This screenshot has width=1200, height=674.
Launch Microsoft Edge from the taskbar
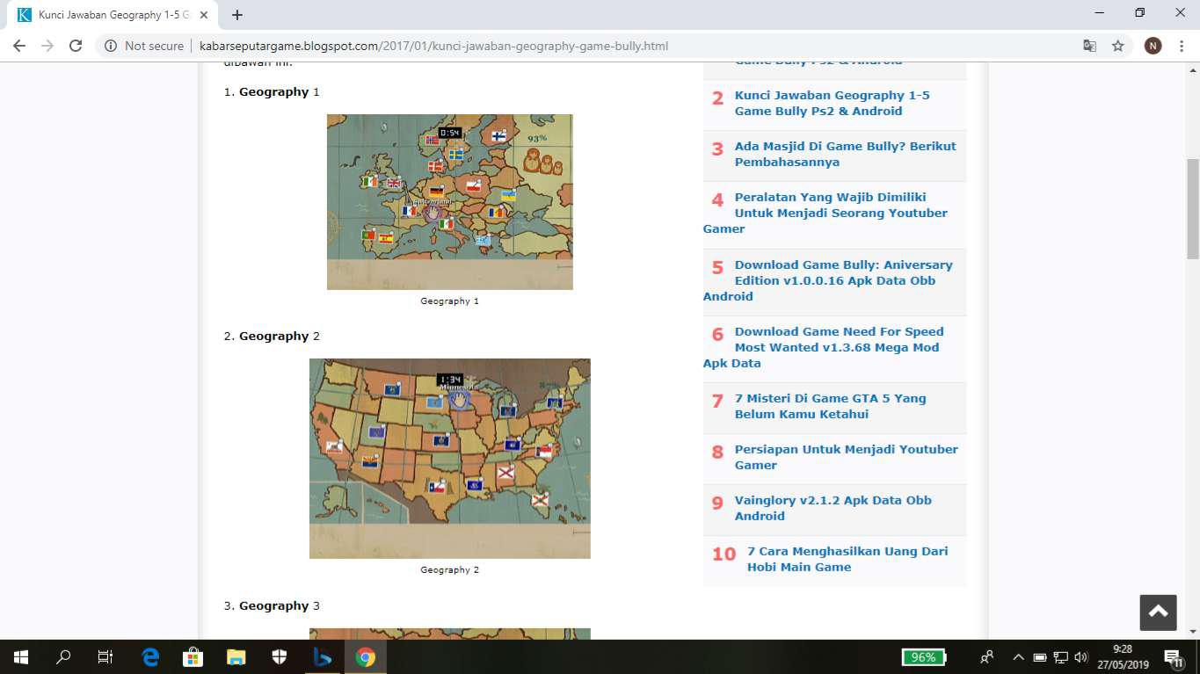tap(150, 657)
